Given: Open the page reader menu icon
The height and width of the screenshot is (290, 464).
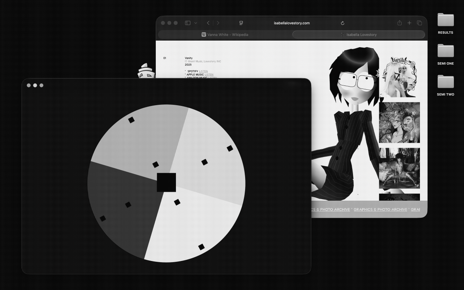Looking at the screenshot, I should (241, 23).
